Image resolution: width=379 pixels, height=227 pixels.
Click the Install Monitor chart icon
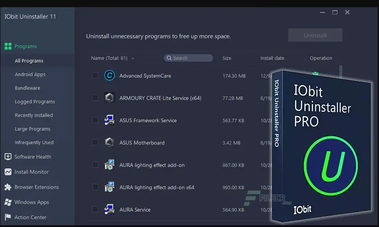8,172
